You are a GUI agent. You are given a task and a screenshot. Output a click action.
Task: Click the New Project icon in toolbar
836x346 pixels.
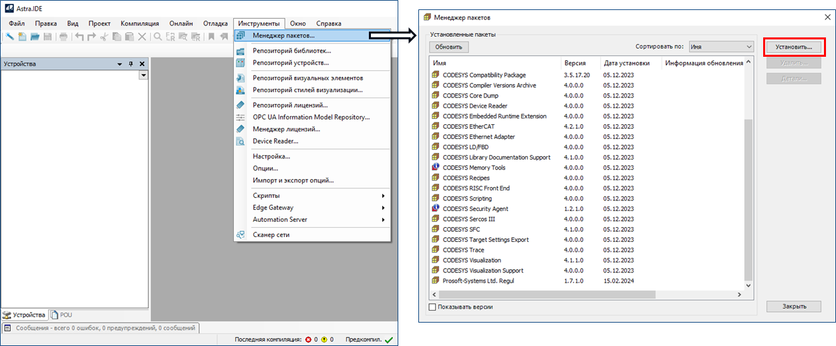tap(22, 37)
